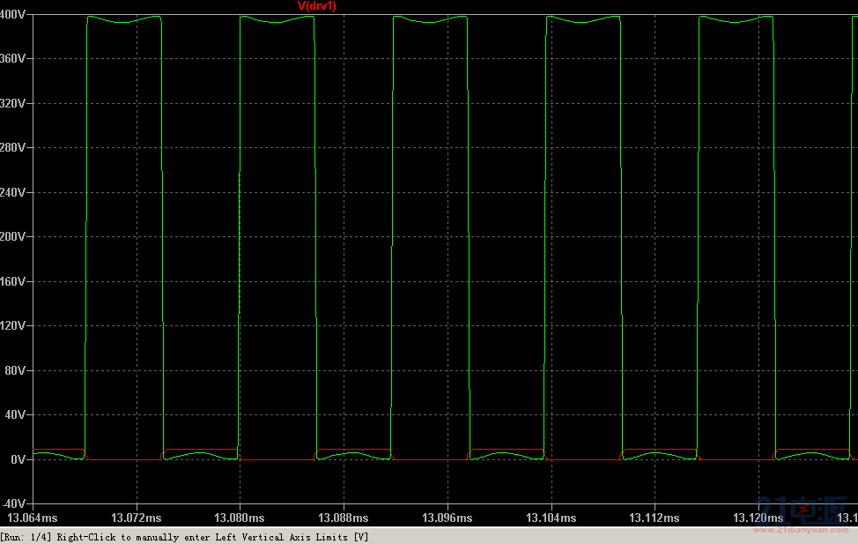Click the Run 1/4 status bar message
Image resolution: width=858 pixels, height=544 pixels.
pyautogui.click(x=184, y=538)
